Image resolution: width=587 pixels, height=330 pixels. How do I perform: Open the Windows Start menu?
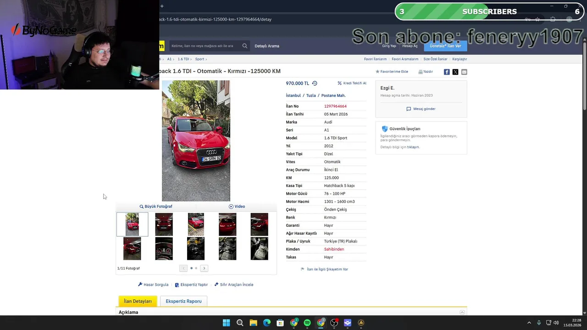tap(226, 323)
